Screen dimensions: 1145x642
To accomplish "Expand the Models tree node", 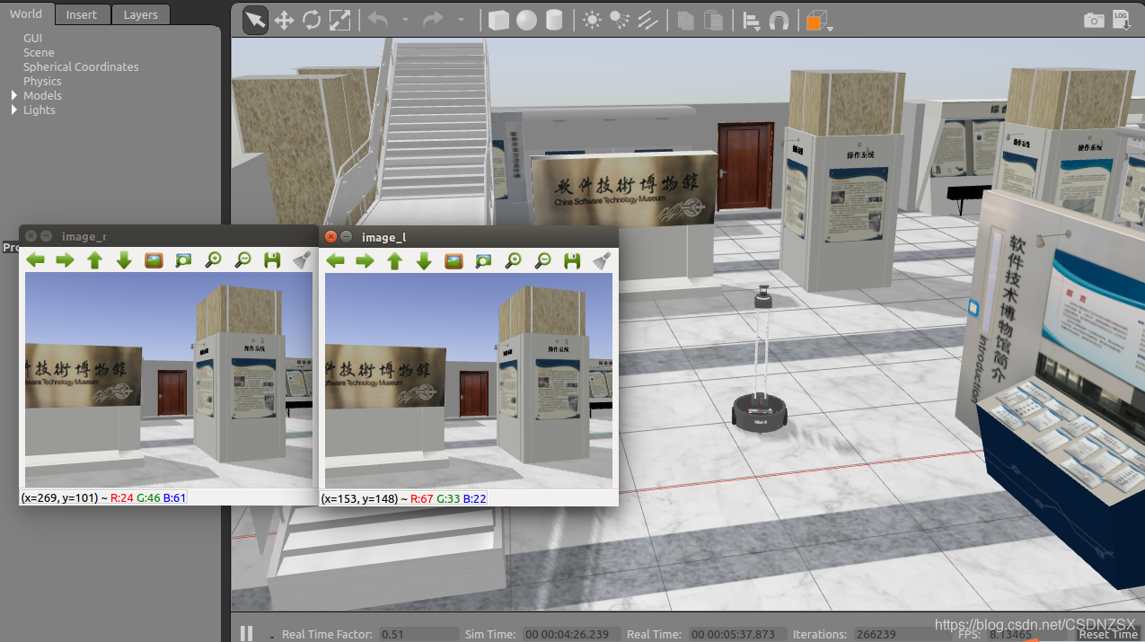I will tap(14, 95).
